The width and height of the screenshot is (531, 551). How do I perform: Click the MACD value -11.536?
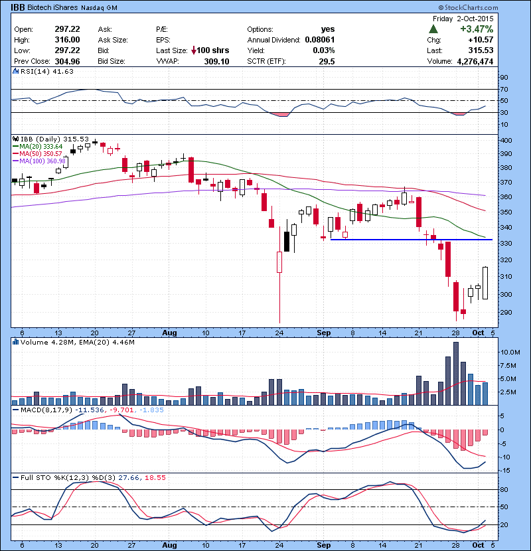91,410
